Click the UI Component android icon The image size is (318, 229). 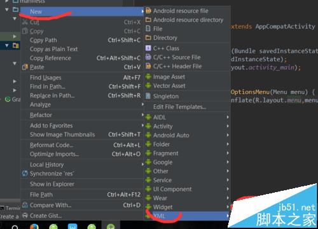click(148, 189)
